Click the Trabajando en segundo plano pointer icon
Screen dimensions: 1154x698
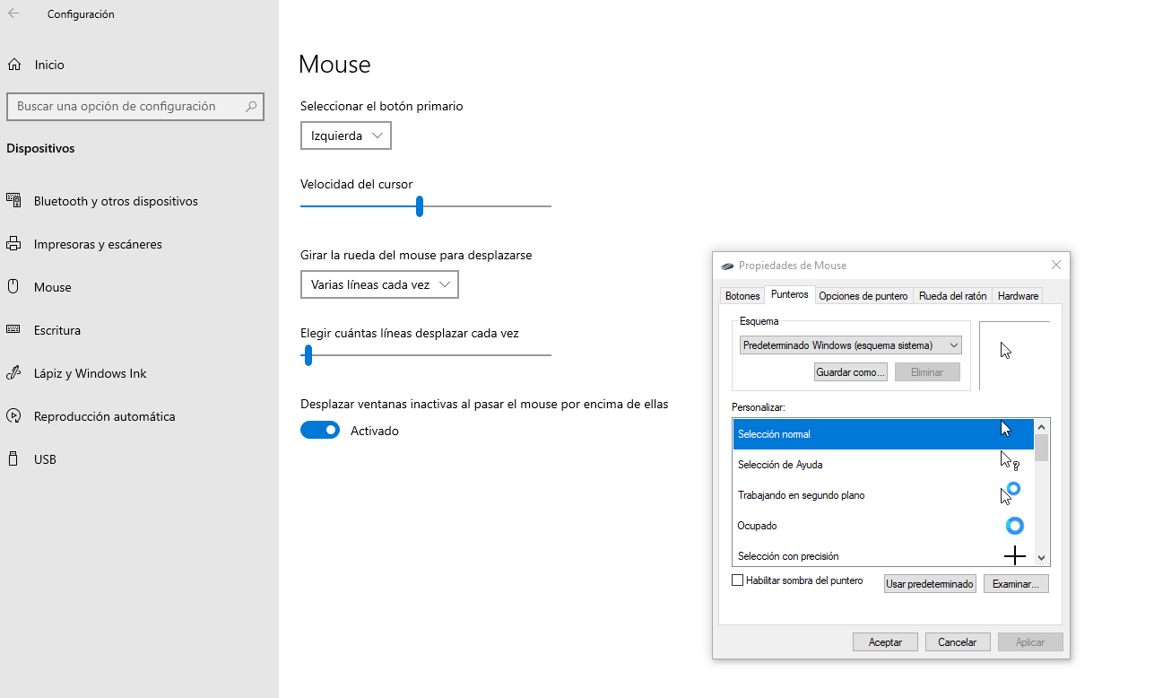point(1011,493)
